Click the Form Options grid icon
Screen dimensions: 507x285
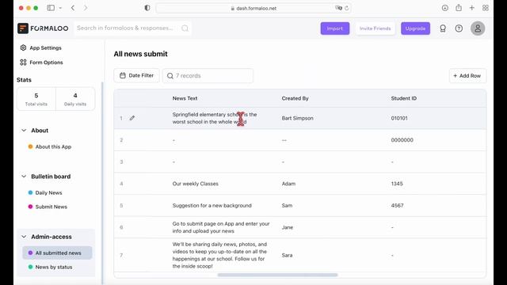point(23,63)
